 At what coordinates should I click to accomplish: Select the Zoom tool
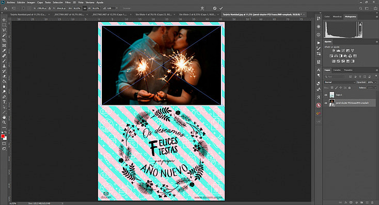(x=4, y=122)
